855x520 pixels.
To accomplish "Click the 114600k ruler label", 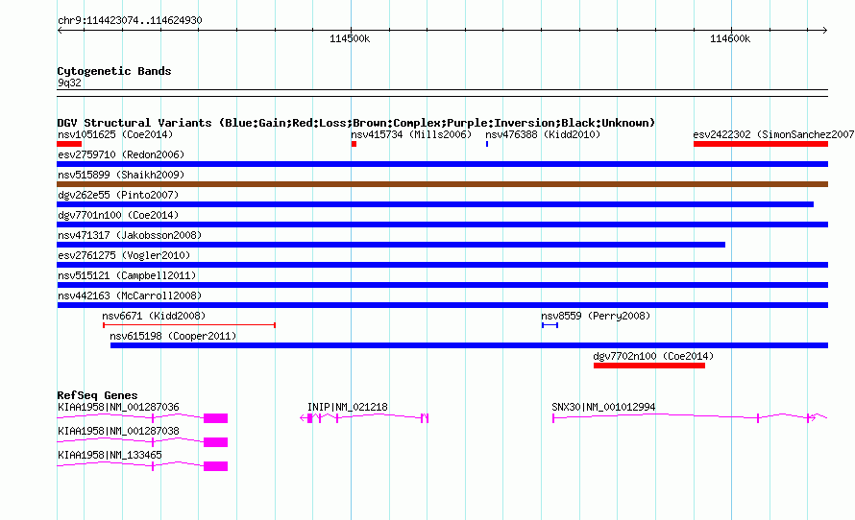I will (x=730, y=38).
